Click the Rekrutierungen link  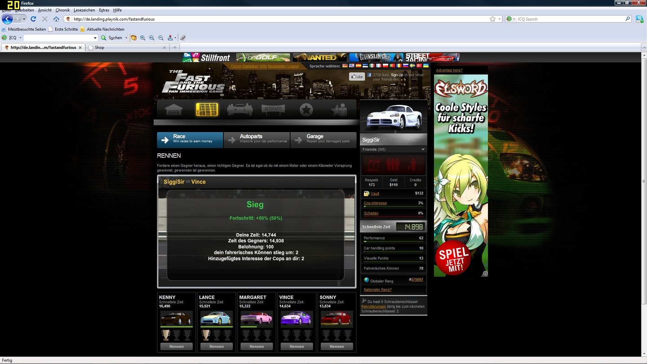(x=373, y=306)
